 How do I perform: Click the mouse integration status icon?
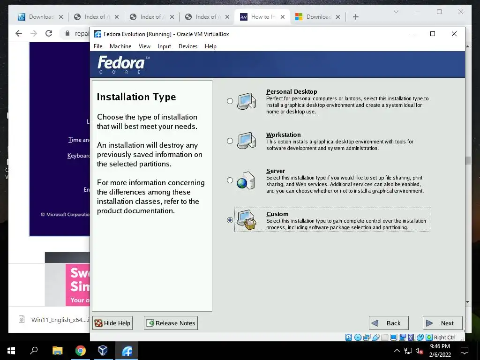420,337
